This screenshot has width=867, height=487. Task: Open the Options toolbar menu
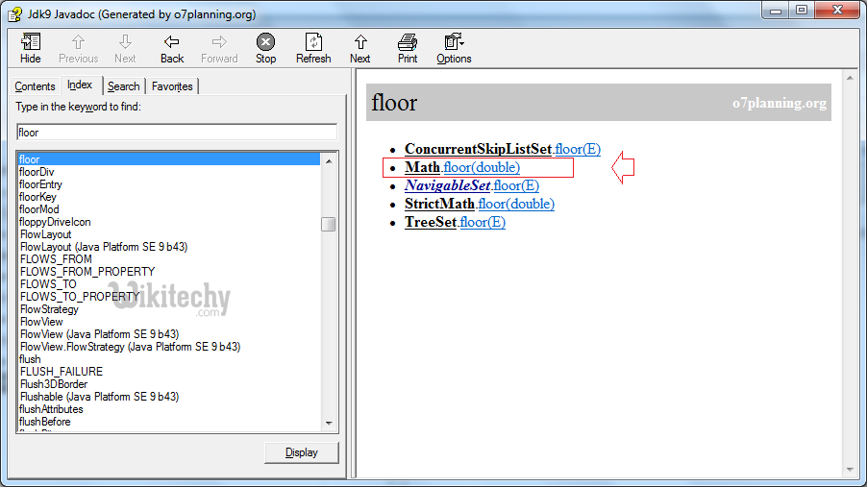tap(454, 42)
